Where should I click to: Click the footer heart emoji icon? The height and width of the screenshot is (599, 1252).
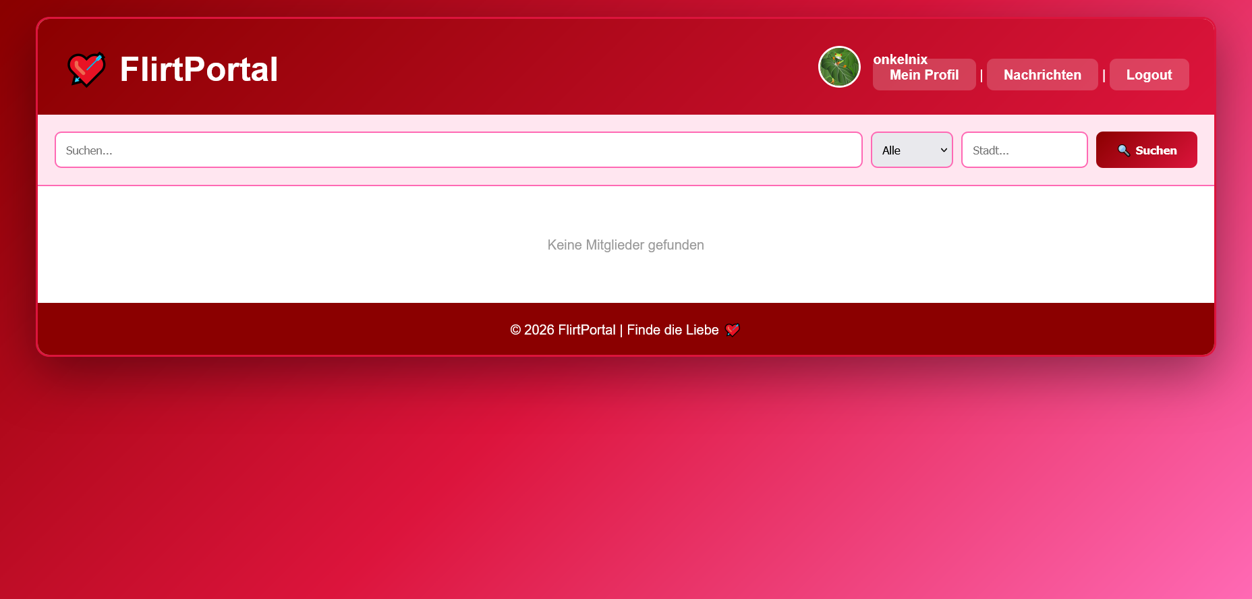[x=733, y=330]
